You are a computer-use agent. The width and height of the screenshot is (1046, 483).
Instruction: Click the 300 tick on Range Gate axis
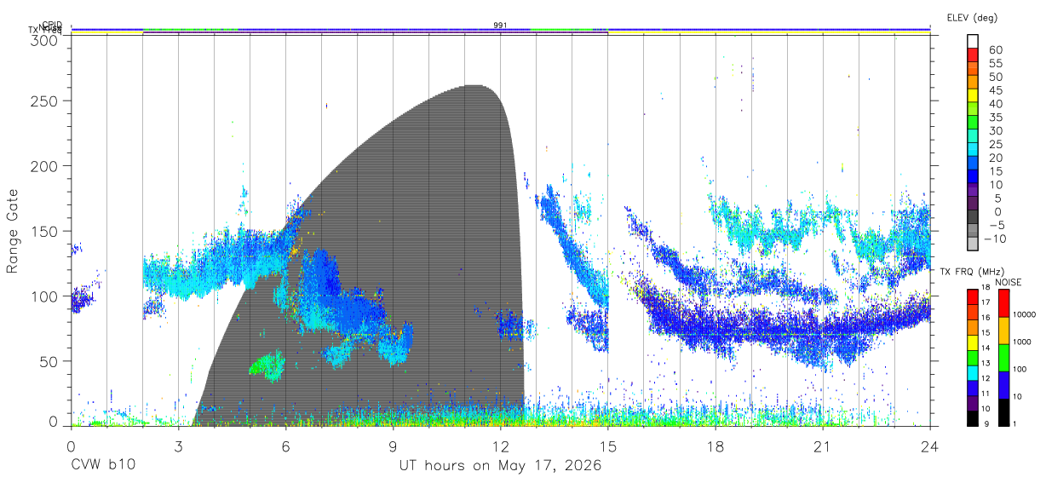[x=45, y=40]
